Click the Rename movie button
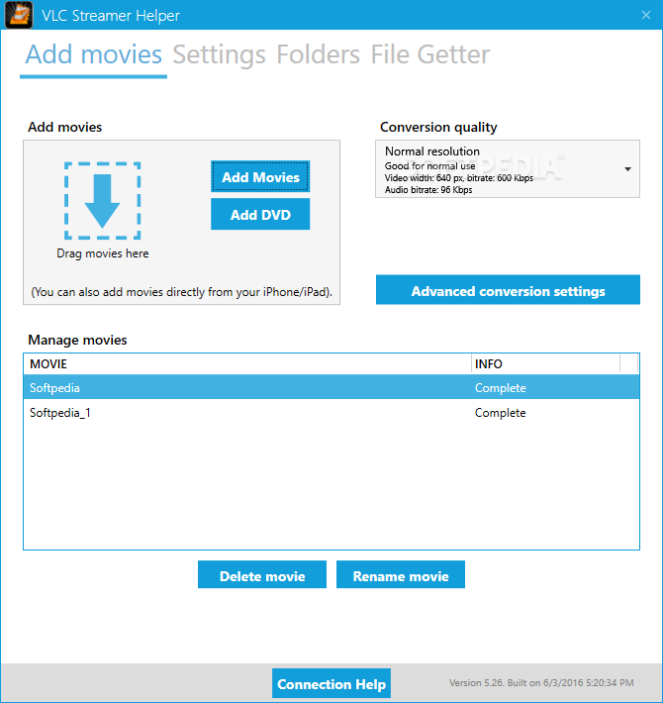The image size is (663, 703). (x=401, y=574)
